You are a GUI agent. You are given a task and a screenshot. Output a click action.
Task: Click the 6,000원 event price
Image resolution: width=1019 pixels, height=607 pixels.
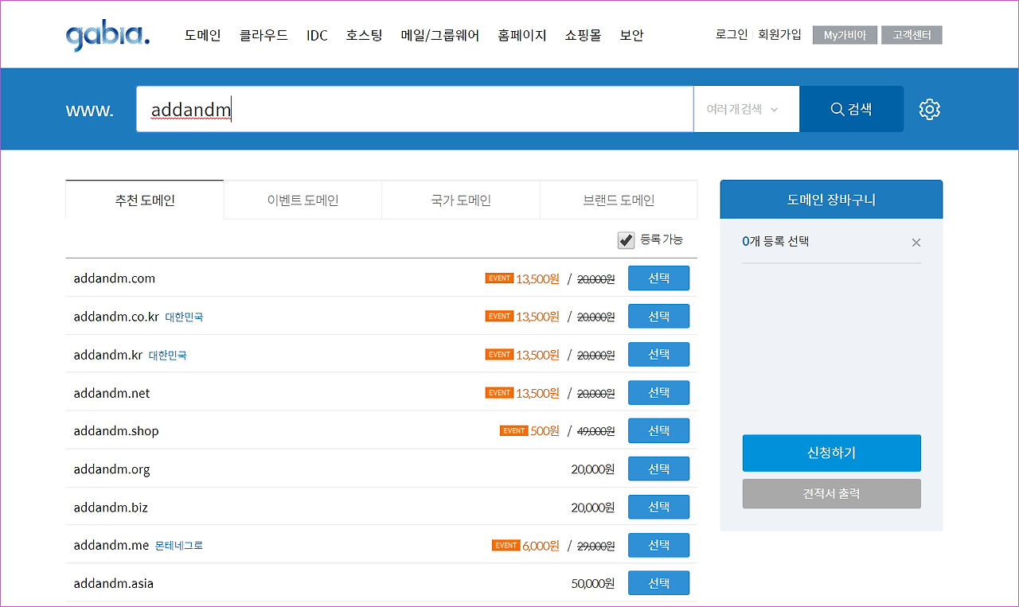pyautogui.click(x=541, y=546)
